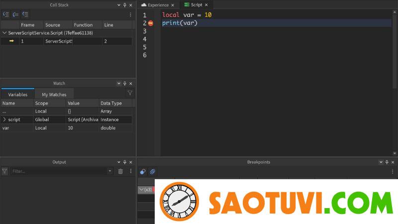Screen dimensions: 398x224
Task: Click the Step Over icon in Call Stack
Action: (15, 14)
